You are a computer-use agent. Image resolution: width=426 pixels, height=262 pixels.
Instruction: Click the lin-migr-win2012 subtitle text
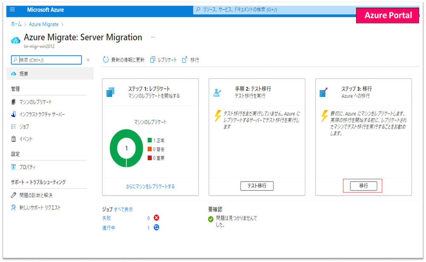[x=39, y=46]
